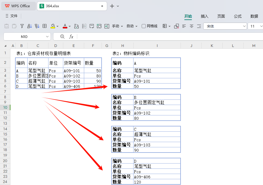Screen dimensions: 263x185
Task: Click the borders icon
Action: pyautogui.click(x=165, y=26)
